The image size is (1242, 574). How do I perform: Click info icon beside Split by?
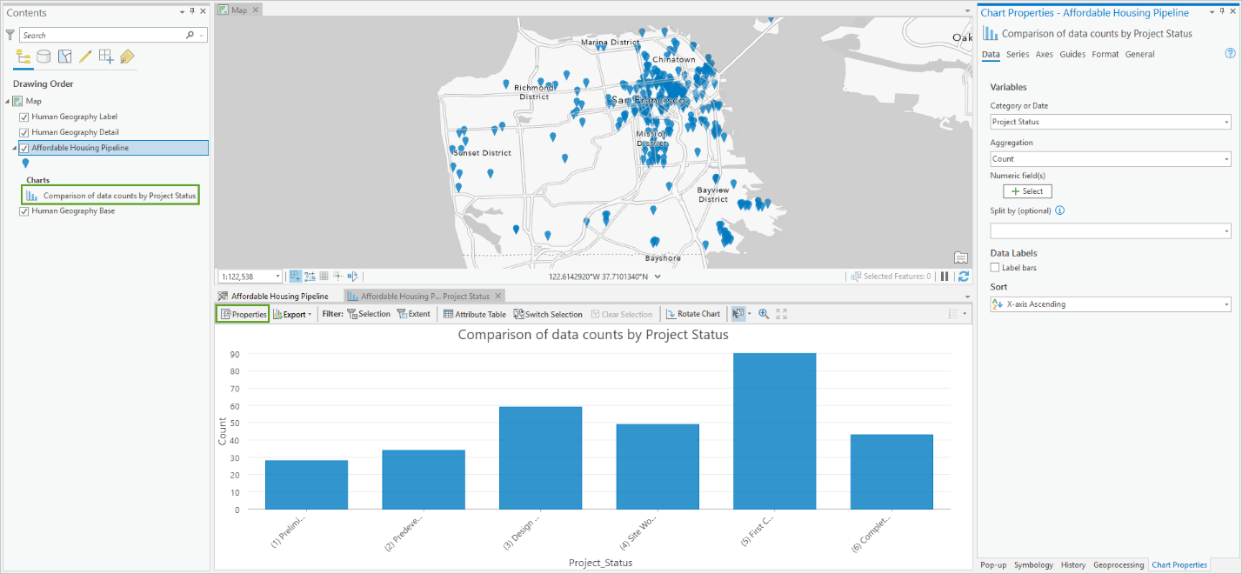(1060, 210)
